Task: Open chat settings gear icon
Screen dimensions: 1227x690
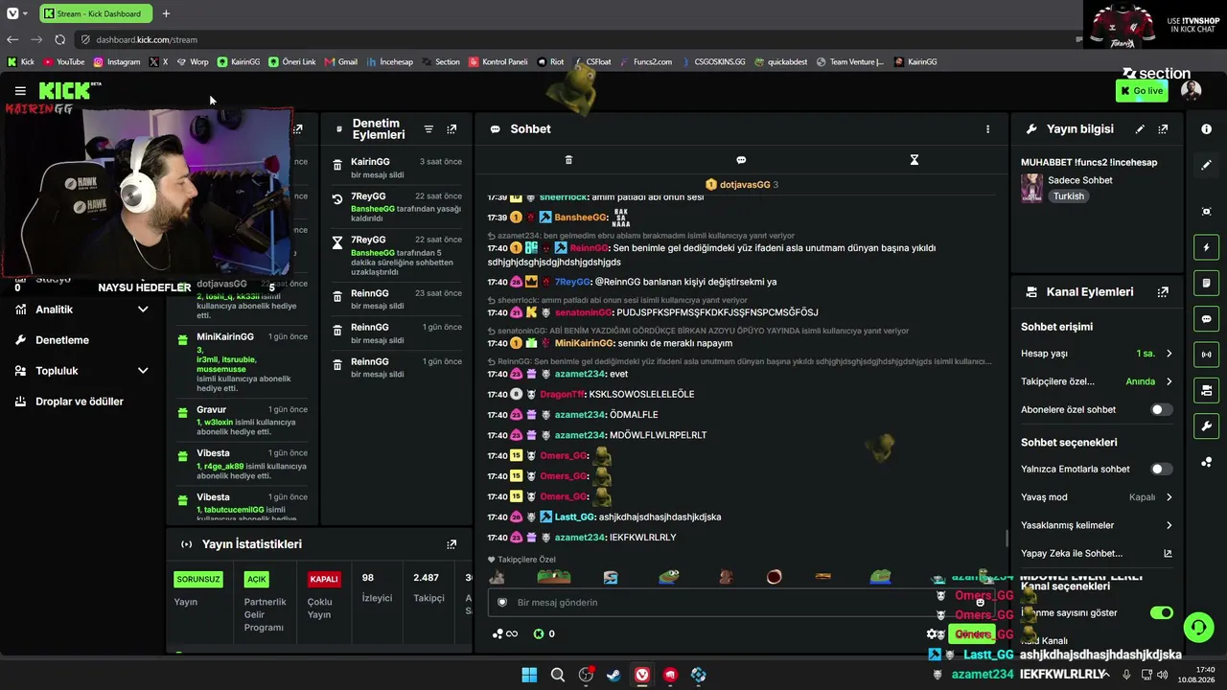Action: (x=931, y=634)
